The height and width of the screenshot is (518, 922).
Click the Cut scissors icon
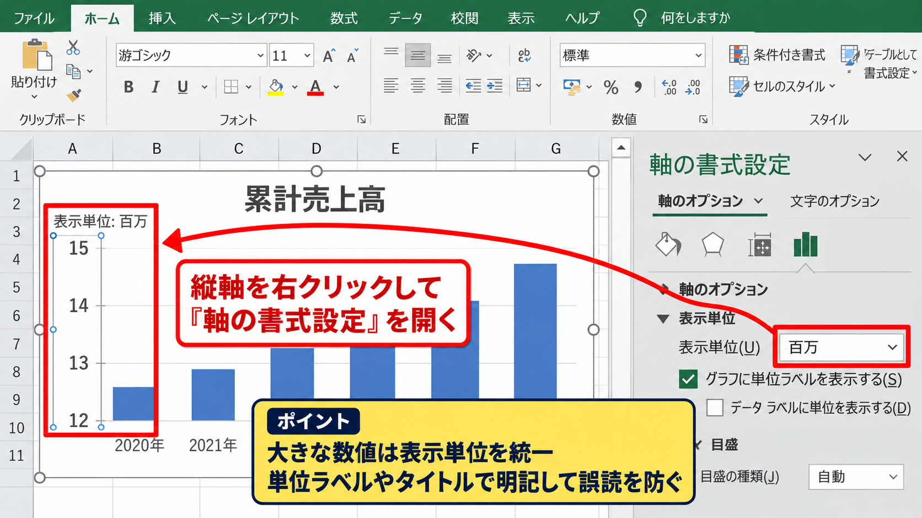coord(73,47)
